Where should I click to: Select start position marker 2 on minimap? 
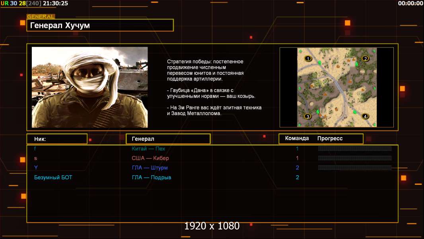click(365, 59)
